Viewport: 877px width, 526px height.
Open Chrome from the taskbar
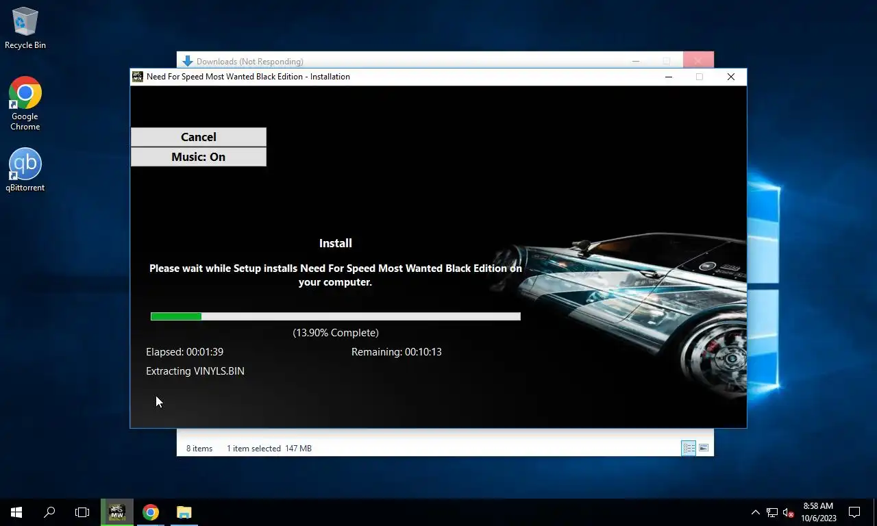point(151,512)
